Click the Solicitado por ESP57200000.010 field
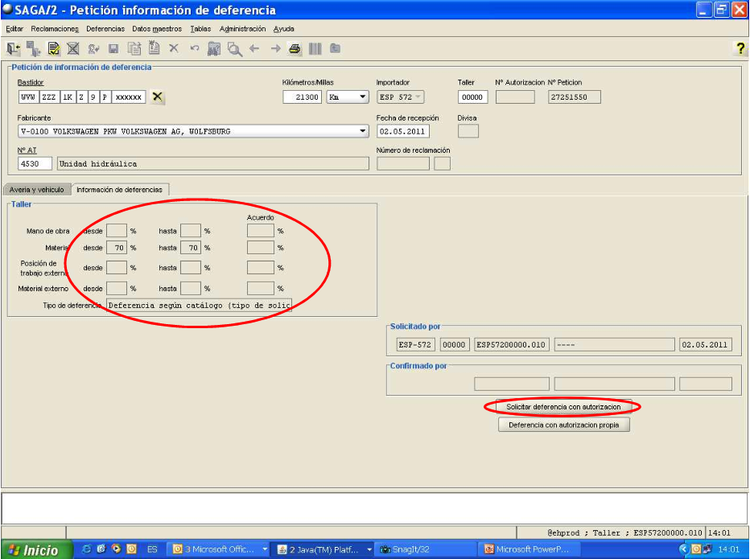 point(511,344)
